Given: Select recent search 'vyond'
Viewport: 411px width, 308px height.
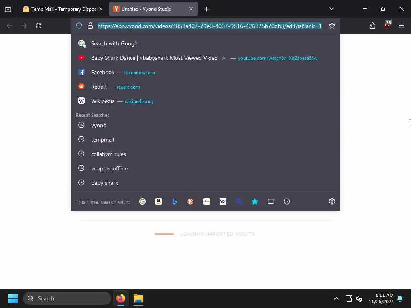Looking at the screenshot, I should (205, 125).
